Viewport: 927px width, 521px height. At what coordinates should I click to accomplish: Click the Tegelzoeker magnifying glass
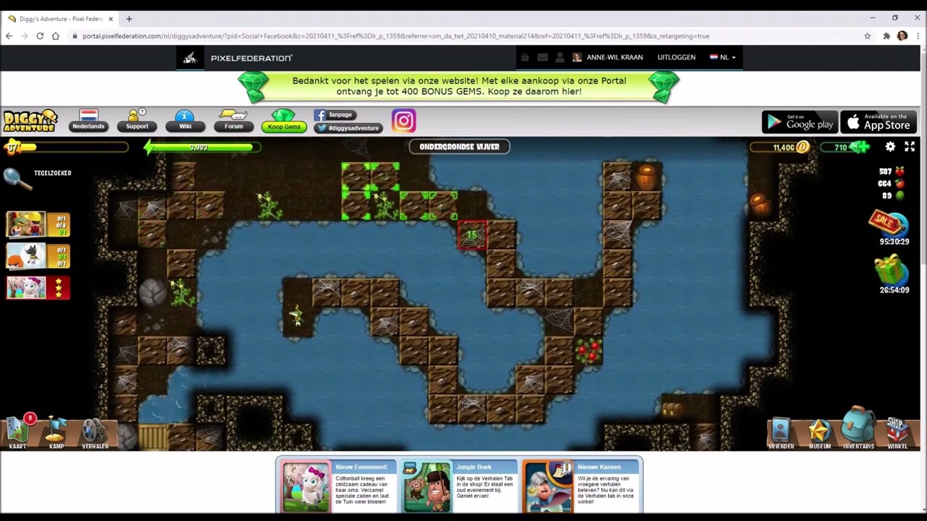coord(17,178)
